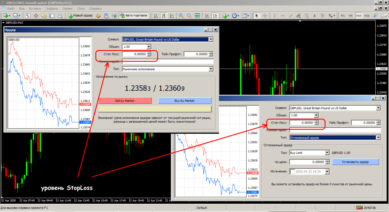Enable the expiration checkbox
The width and height of the screenshot is (389, 212).
[x=293, y=171]
